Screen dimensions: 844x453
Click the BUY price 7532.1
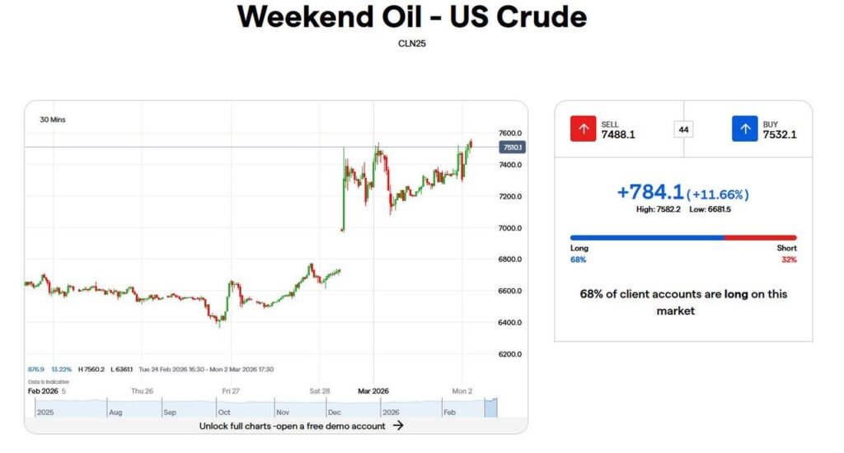click(x=780, y=134)
